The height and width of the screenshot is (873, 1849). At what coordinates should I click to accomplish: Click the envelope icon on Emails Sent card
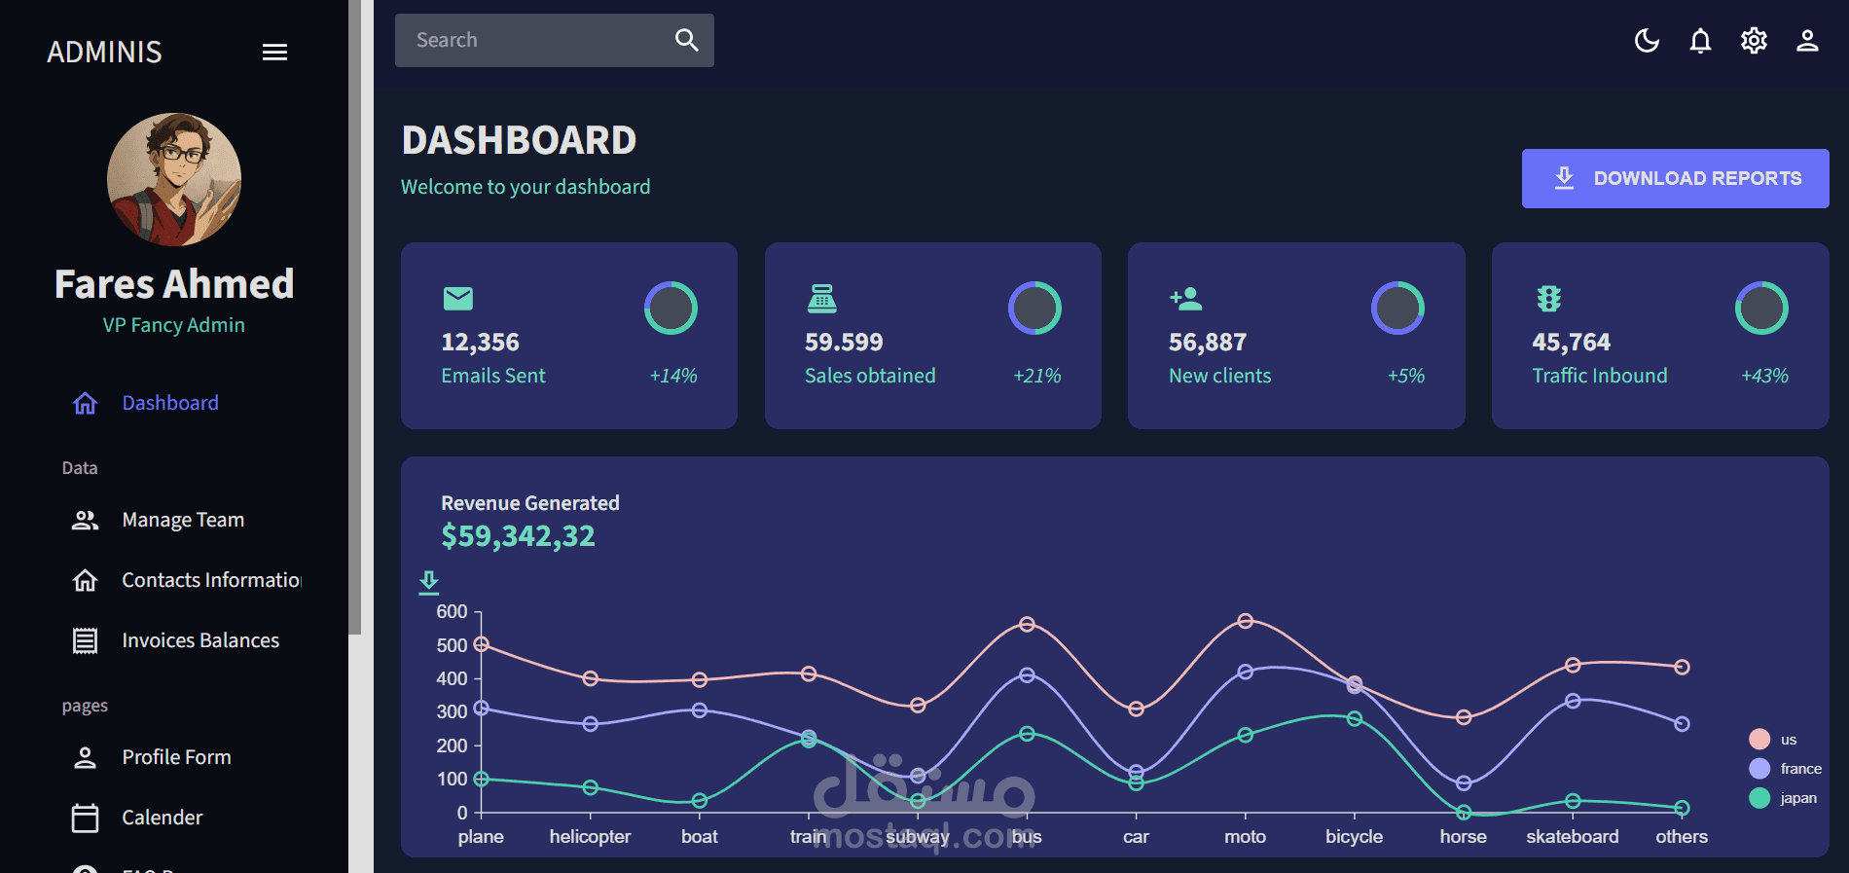(x=458, y=298)
